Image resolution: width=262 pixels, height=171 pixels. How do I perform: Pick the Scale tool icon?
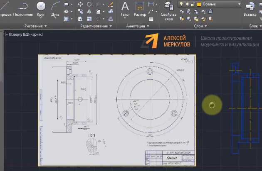tap(89, 19)
